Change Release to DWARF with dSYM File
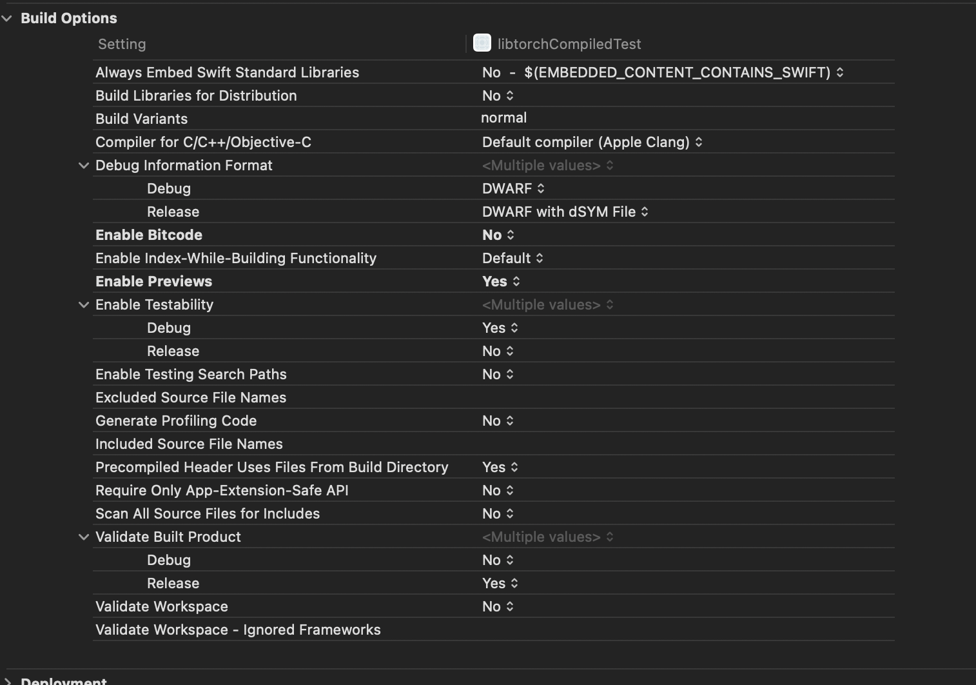This screenshot has width=976, height=685. tap(645, 212)
